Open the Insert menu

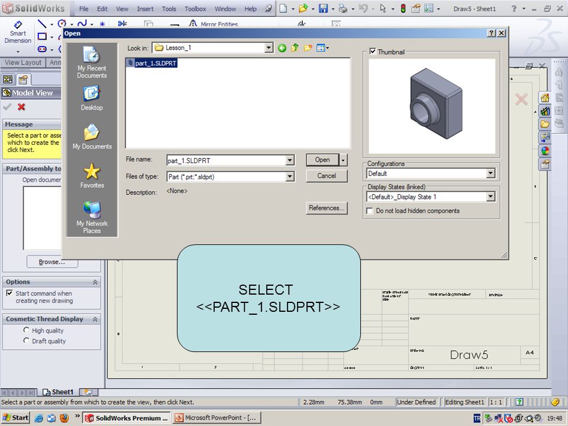coord(145,9)
